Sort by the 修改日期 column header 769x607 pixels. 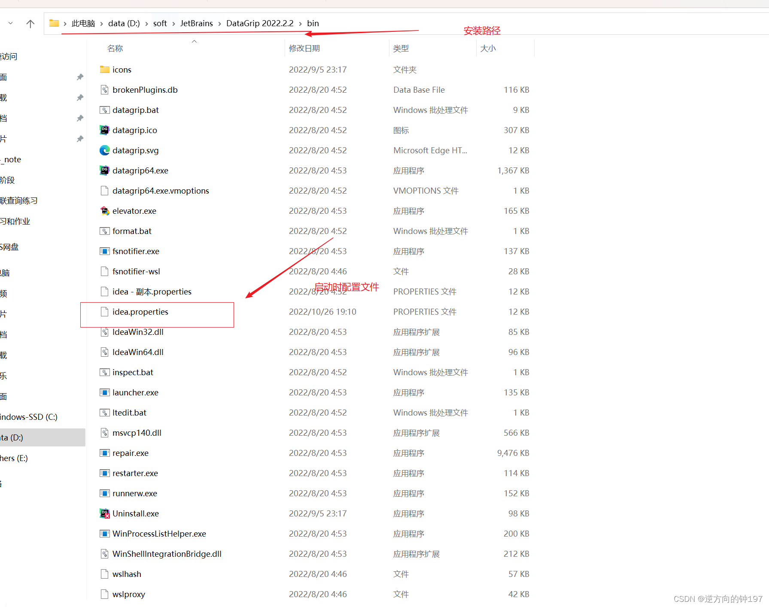pos(304,49)
